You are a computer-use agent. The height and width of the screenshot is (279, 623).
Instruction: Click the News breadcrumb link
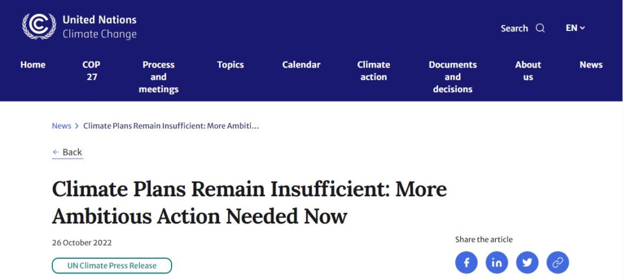point(61,126)
